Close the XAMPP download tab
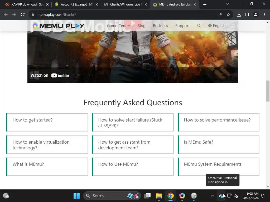 coord(47,5)
